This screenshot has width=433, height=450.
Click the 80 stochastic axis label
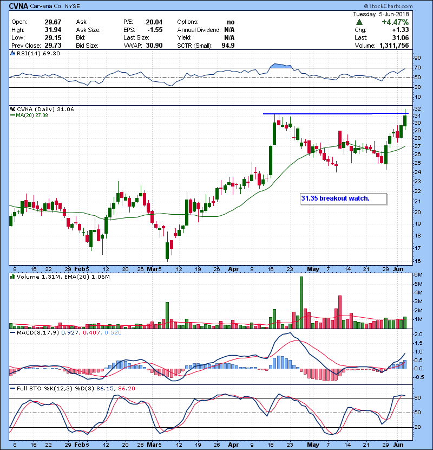pos(417,398)
